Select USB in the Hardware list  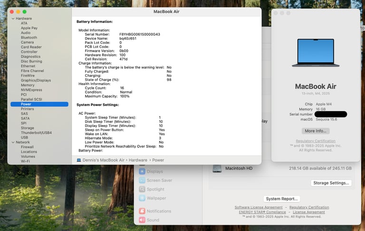(x=24, y=138)
